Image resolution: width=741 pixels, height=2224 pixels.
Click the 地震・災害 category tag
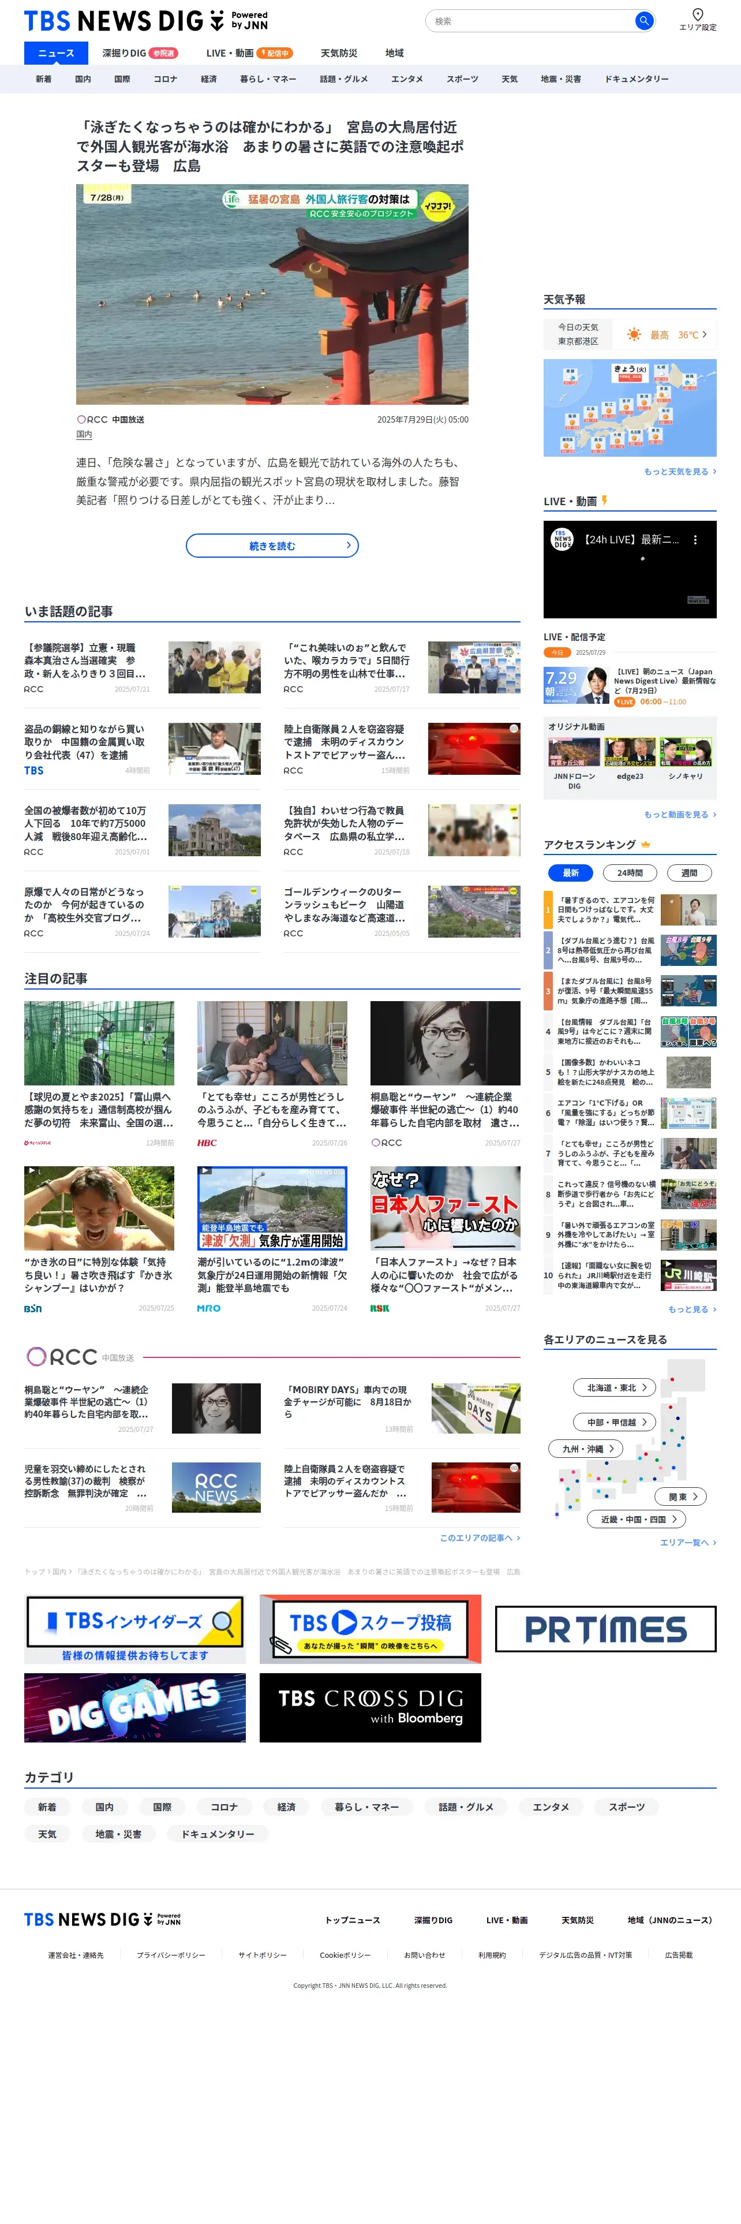click(118, 1834)
